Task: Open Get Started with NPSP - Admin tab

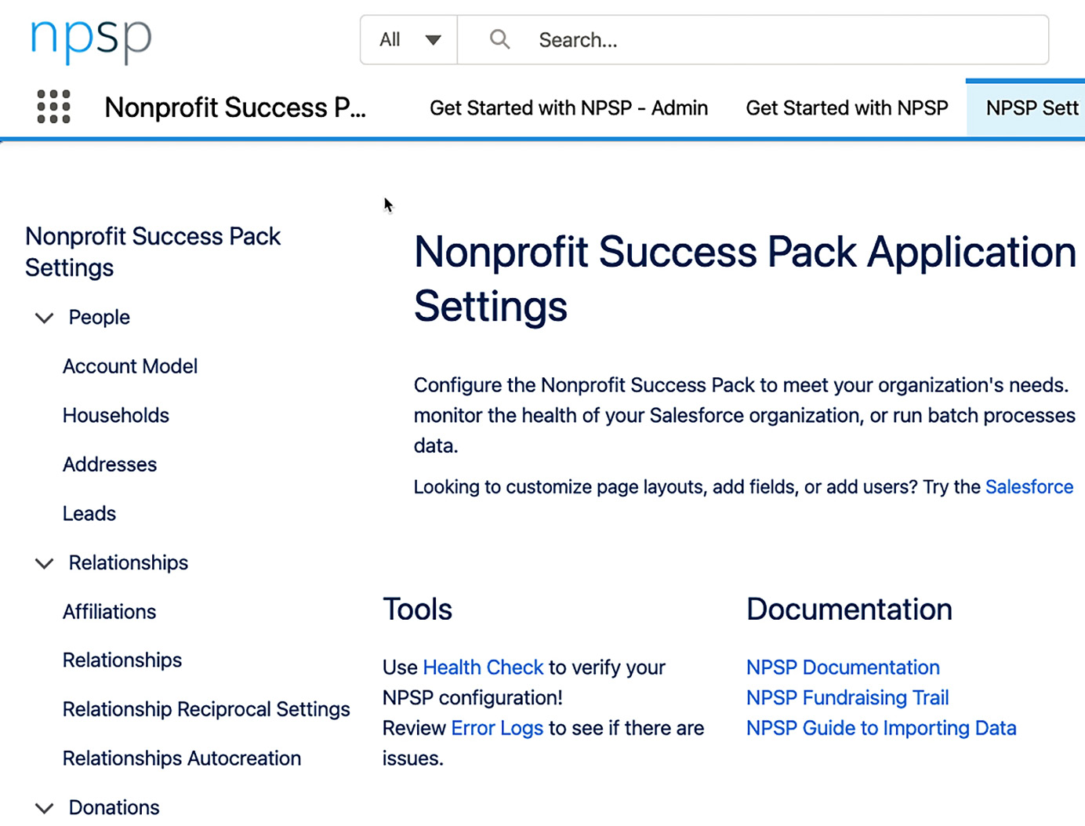Action: pos(568,107)
